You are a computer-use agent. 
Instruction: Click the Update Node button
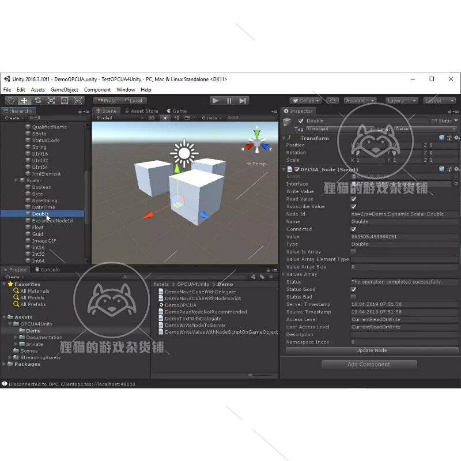pos(372,350)
